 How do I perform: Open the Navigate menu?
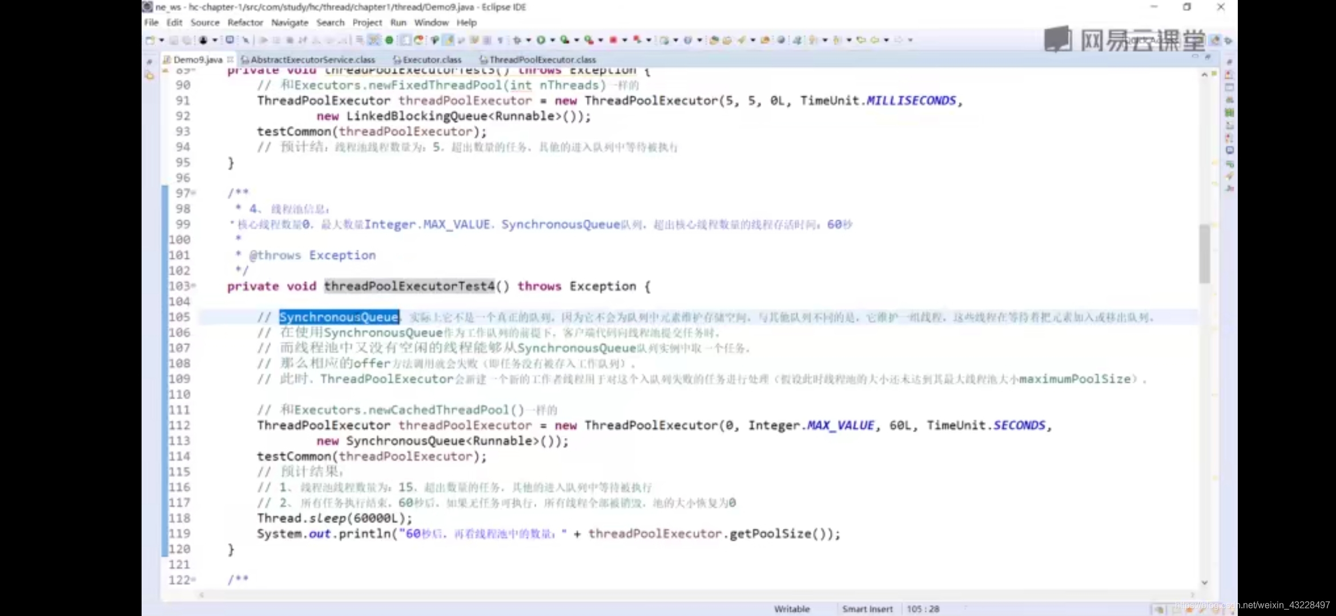(x=289, y=22)
